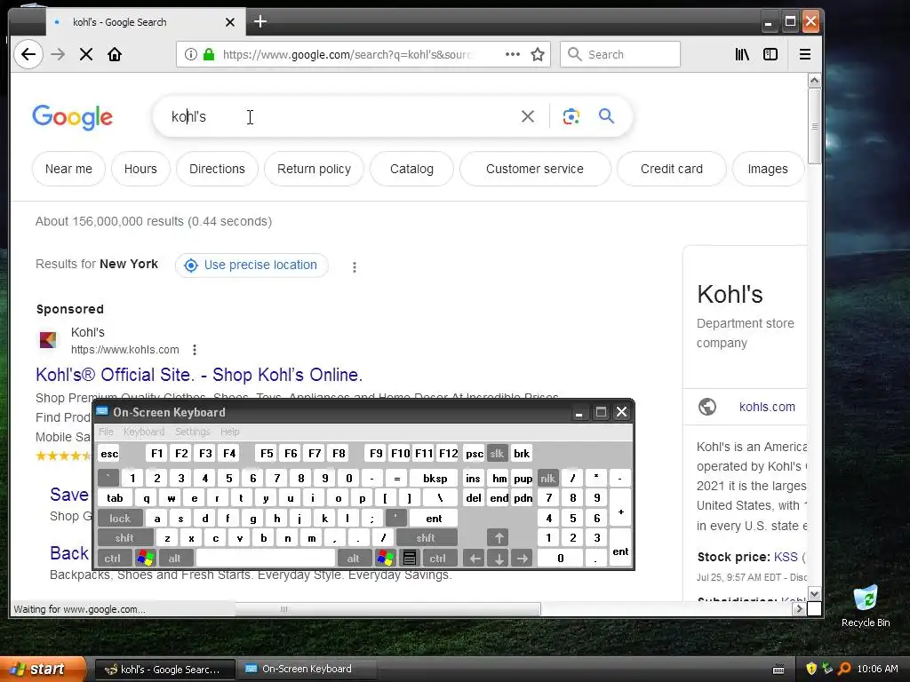Select the Near me filter chip
The width and height of the screenshot is (910, 682).
68,169
